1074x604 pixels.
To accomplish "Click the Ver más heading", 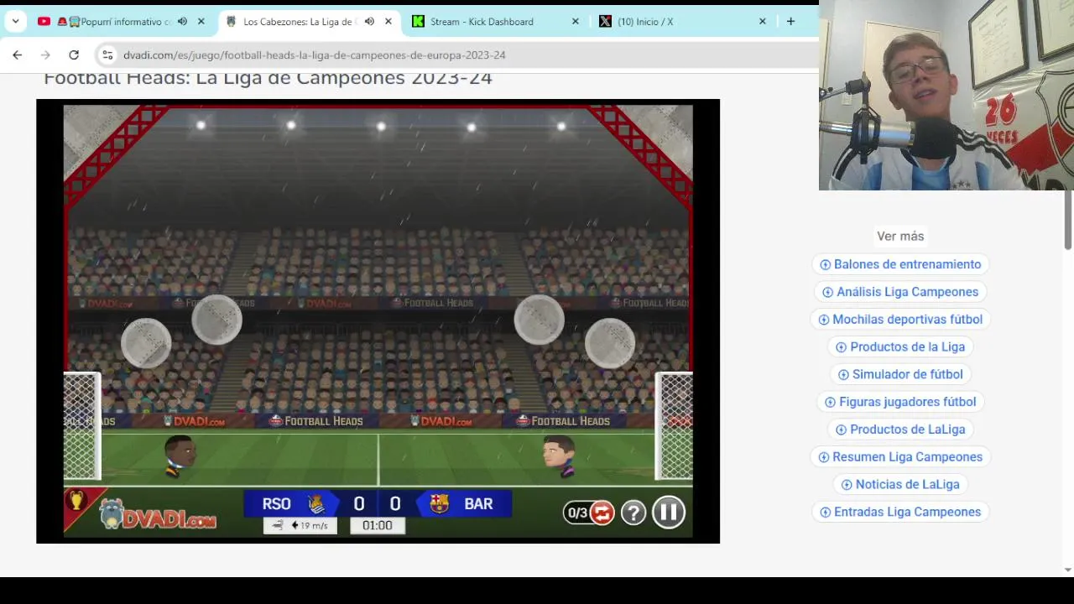I will tap(900, 237).
